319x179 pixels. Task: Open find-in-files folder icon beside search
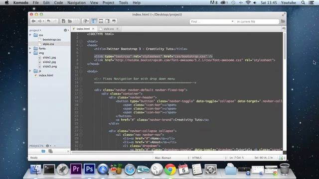283,21
